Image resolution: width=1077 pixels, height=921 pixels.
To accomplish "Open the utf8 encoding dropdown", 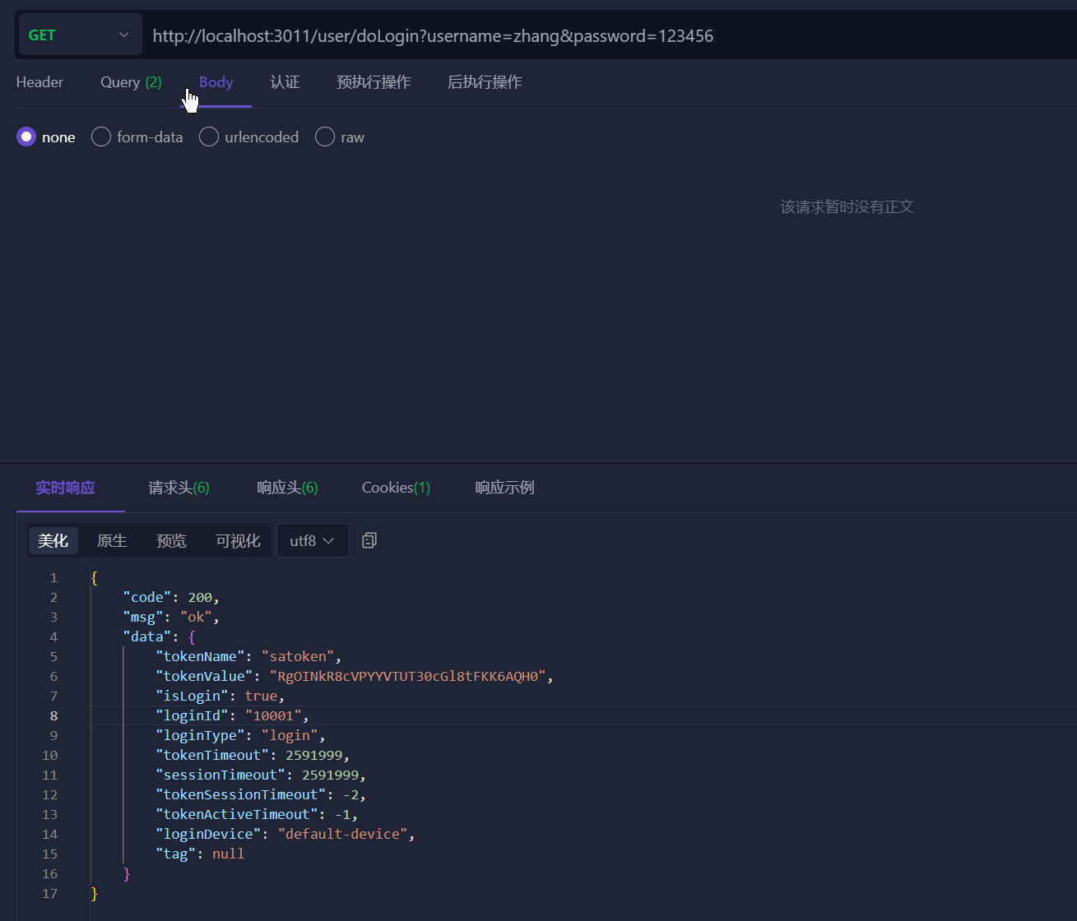I will point(313,540).
